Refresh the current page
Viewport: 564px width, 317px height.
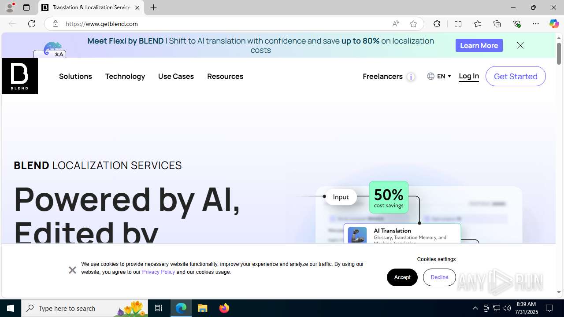click(32, 24)
